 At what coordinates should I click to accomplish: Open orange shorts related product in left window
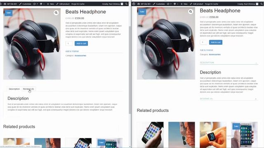coord(47,143)
